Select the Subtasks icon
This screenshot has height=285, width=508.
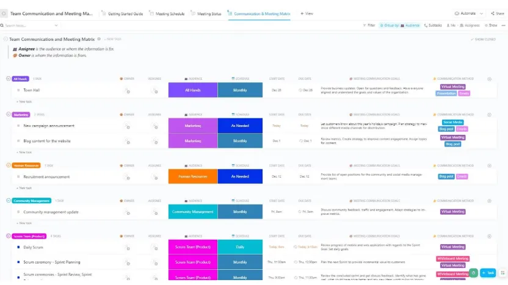[426, 25]
